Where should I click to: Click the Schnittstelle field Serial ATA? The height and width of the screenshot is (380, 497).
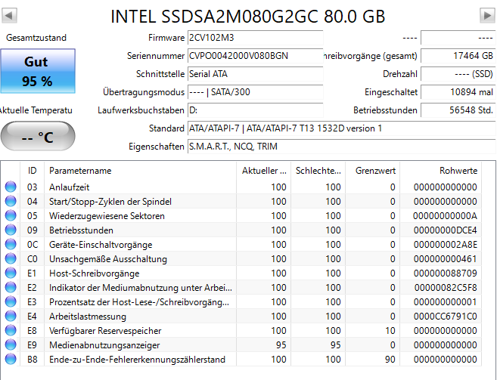[256, 74]
